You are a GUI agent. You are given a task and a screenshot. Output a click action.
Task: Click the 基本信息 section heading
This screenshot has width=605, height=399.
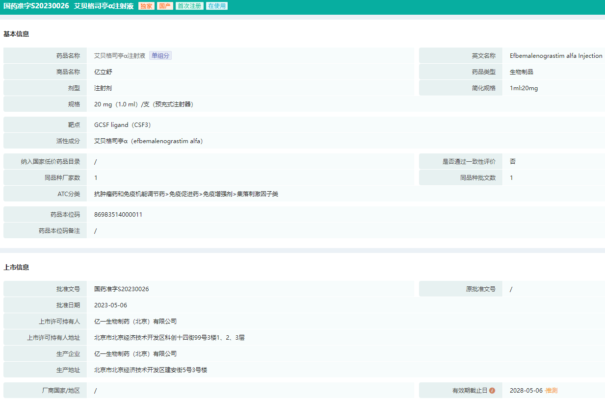coord(16,34)
